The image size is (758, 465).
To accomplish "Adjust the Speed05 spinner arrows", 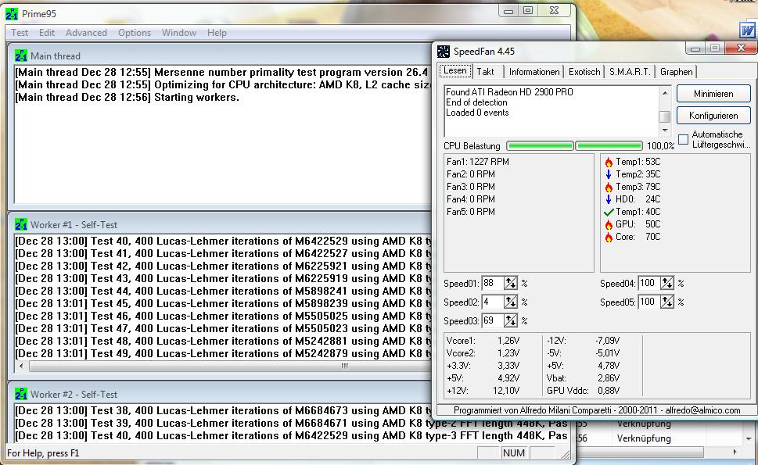I will click(667, 302).
